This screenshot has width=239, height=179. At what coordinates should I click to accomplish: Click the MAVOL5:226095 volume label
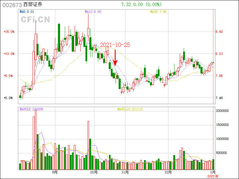click(31, 109)
